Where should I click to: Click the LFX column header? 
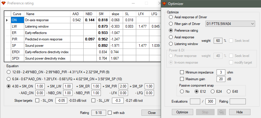point(143,14)
